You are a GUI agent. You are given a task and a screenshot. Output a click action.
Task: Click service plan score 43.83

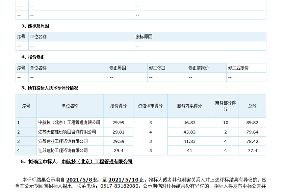189,132
